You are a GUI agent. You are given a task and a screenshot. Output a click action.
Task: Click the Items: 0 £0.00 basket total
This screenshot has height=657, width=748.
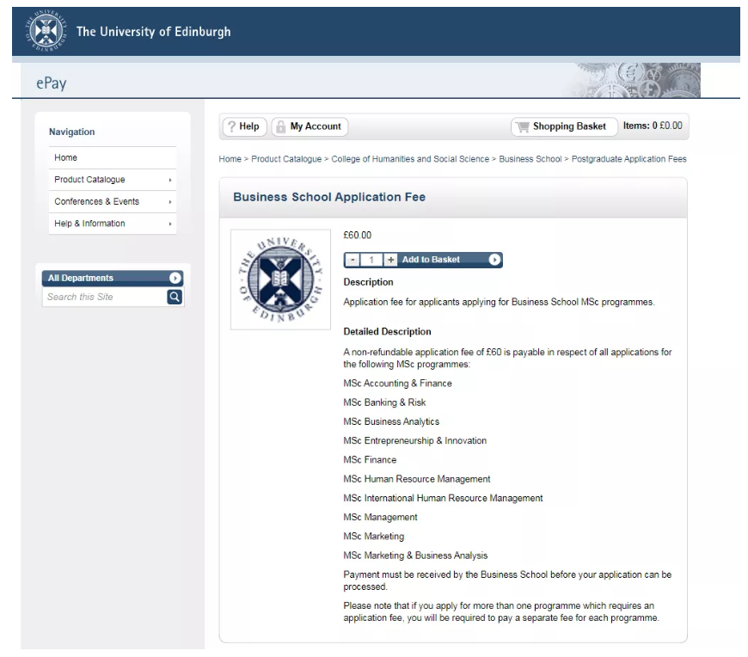(653, 126)
